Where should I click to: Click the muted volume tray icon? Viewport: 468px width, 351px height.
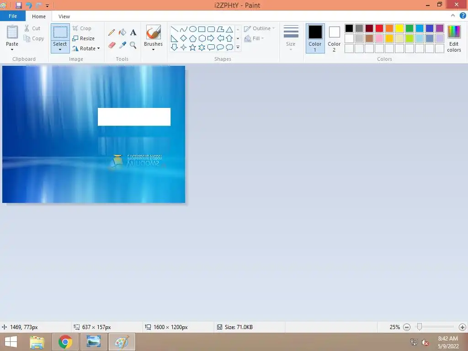tap(425, 342)
